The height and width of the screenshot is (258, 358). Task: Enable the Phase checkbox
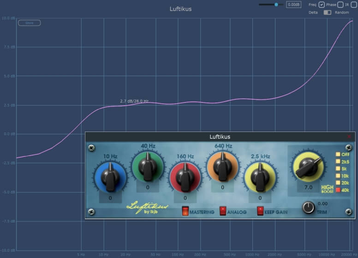340,5
